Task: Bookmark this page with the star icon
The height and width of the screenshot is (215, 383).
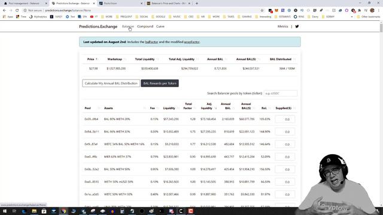Action: pos(262,11)
